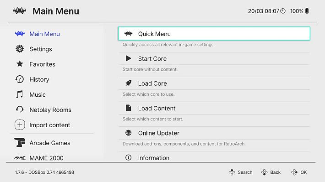Open History via its clock icon

[20, 79]
